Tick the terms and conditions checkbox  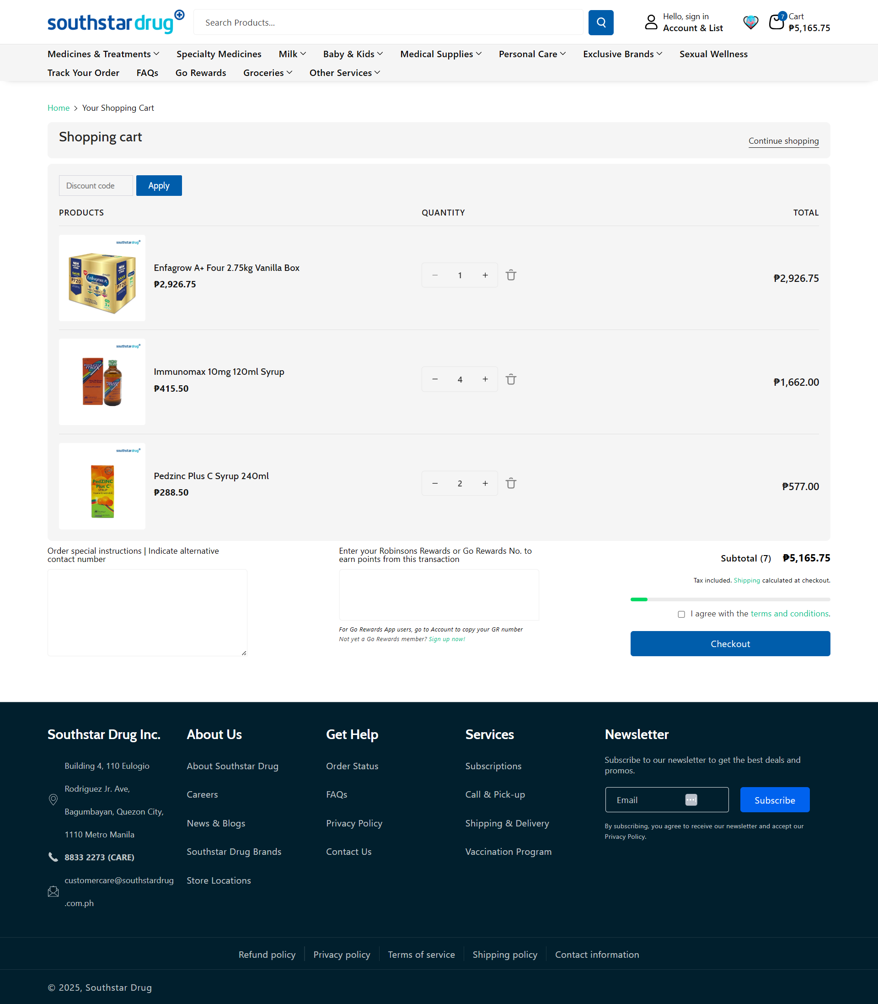[x=681, y=614]
